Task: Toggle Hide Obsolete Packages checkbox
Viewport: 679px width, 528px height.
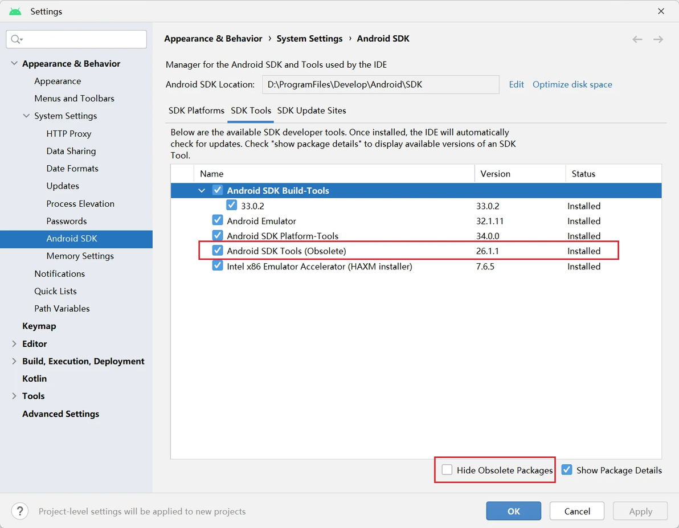Action: (447, 470)
